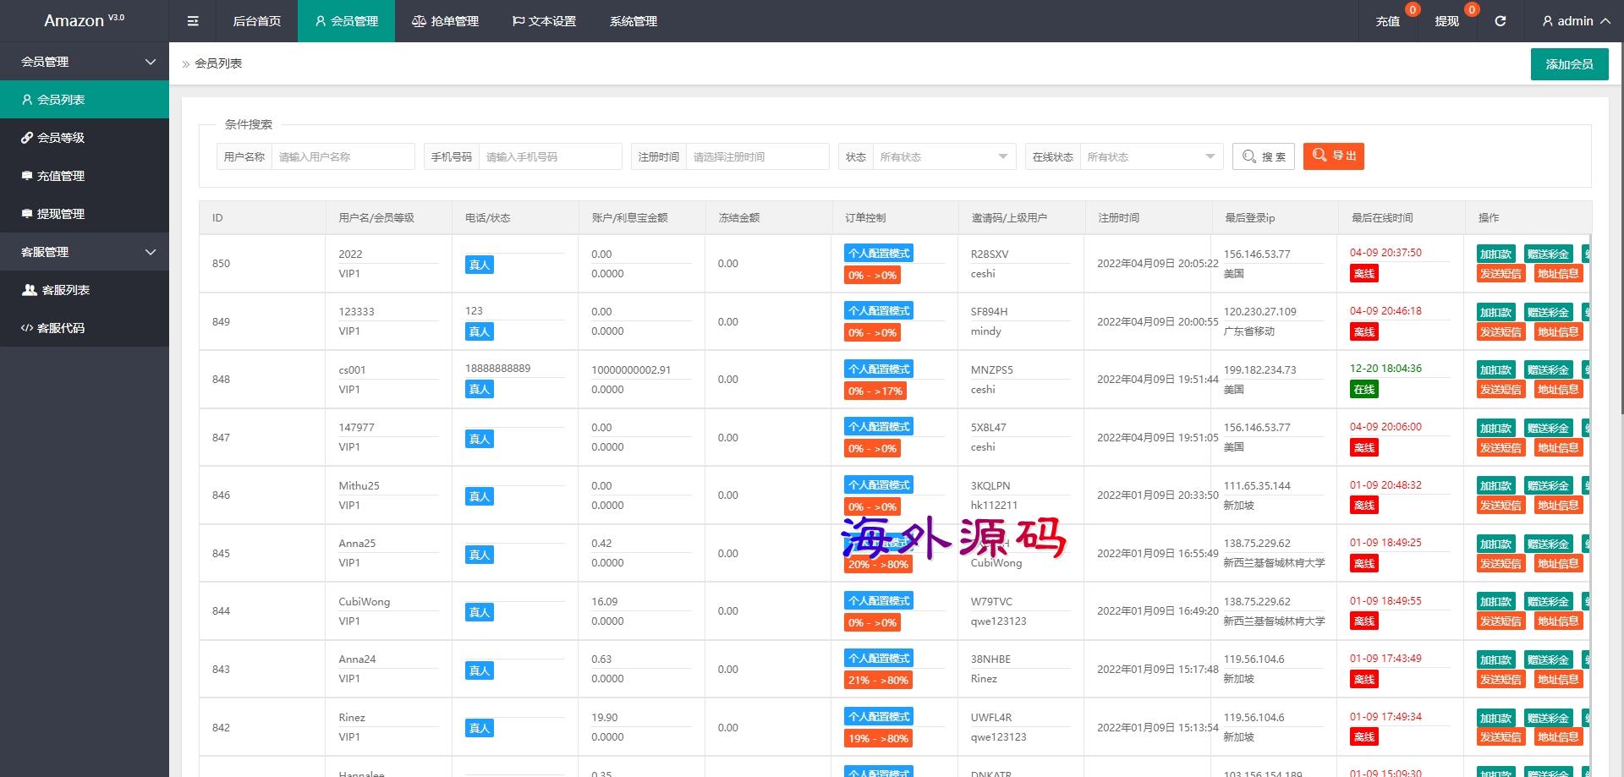Click the 客服代码 code icon in sidebar
This screenshot has width=1624, height=777.
(x=27, y=328)
